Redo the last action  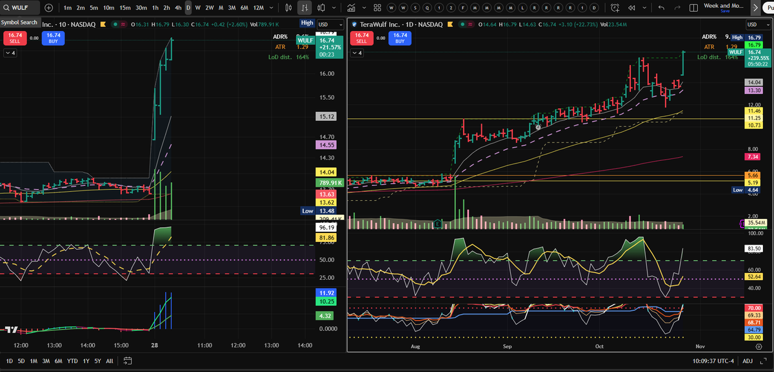click(x=677, y=8)
